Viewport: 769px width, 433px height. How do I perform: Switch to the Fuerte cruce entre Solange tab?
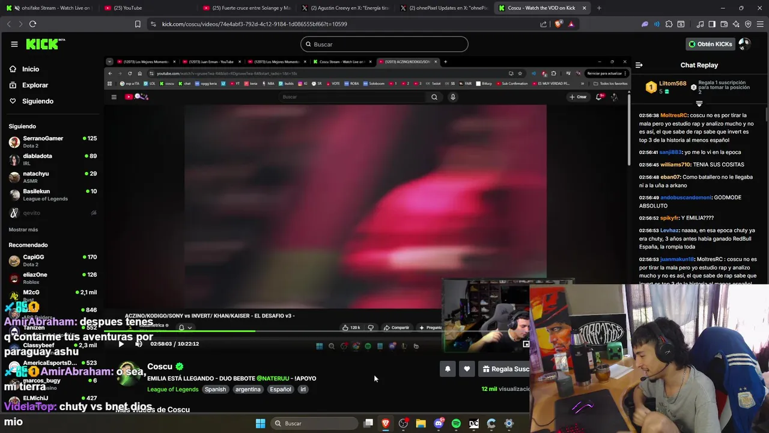click(248, 8)
